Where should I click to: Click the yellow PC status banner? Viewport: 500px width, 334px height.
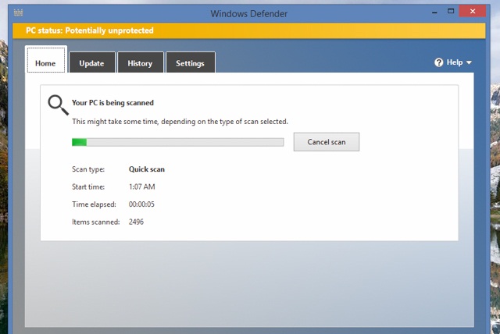pos(250,30)
